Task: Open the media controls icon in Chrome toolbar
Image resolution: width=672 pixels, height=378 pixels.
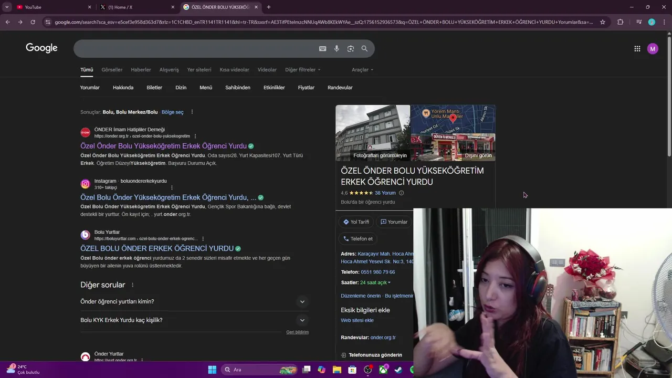Action: 638,22
